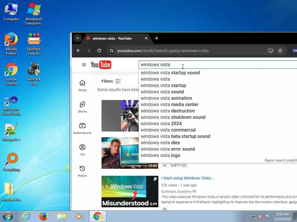297x222 pixels.
Task: Click the Chrome address bar URL
Action: [163, 51]
